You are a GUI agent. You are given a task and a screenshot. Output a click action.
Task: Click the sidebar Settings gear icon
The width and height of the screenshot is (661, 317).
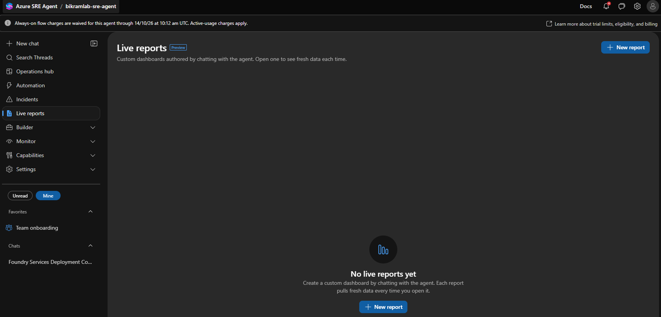9,169
